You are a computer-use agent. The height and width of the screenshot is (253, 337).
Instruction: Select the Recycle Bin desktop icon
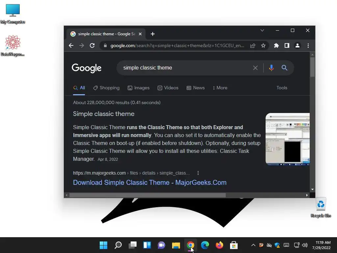[321, 208]
